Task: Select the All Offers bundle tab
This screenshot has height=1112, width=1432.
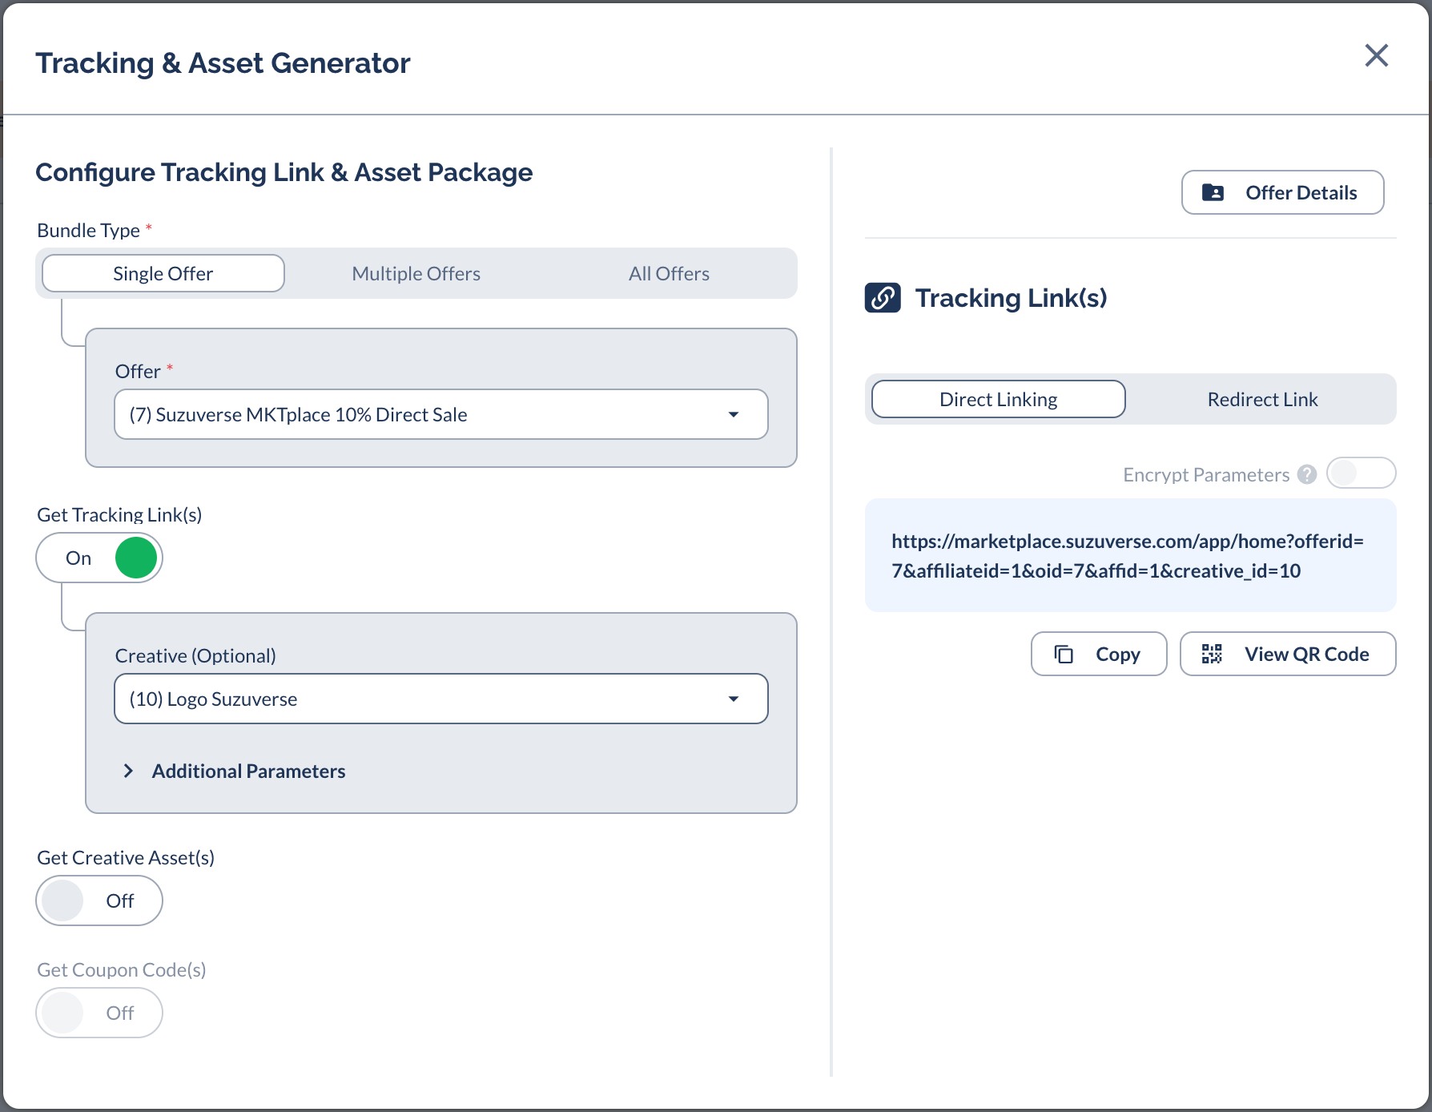Action: (x=669, y=273)
